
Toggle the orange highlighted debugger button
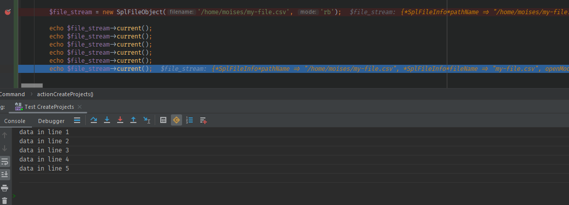coord(176,120)
